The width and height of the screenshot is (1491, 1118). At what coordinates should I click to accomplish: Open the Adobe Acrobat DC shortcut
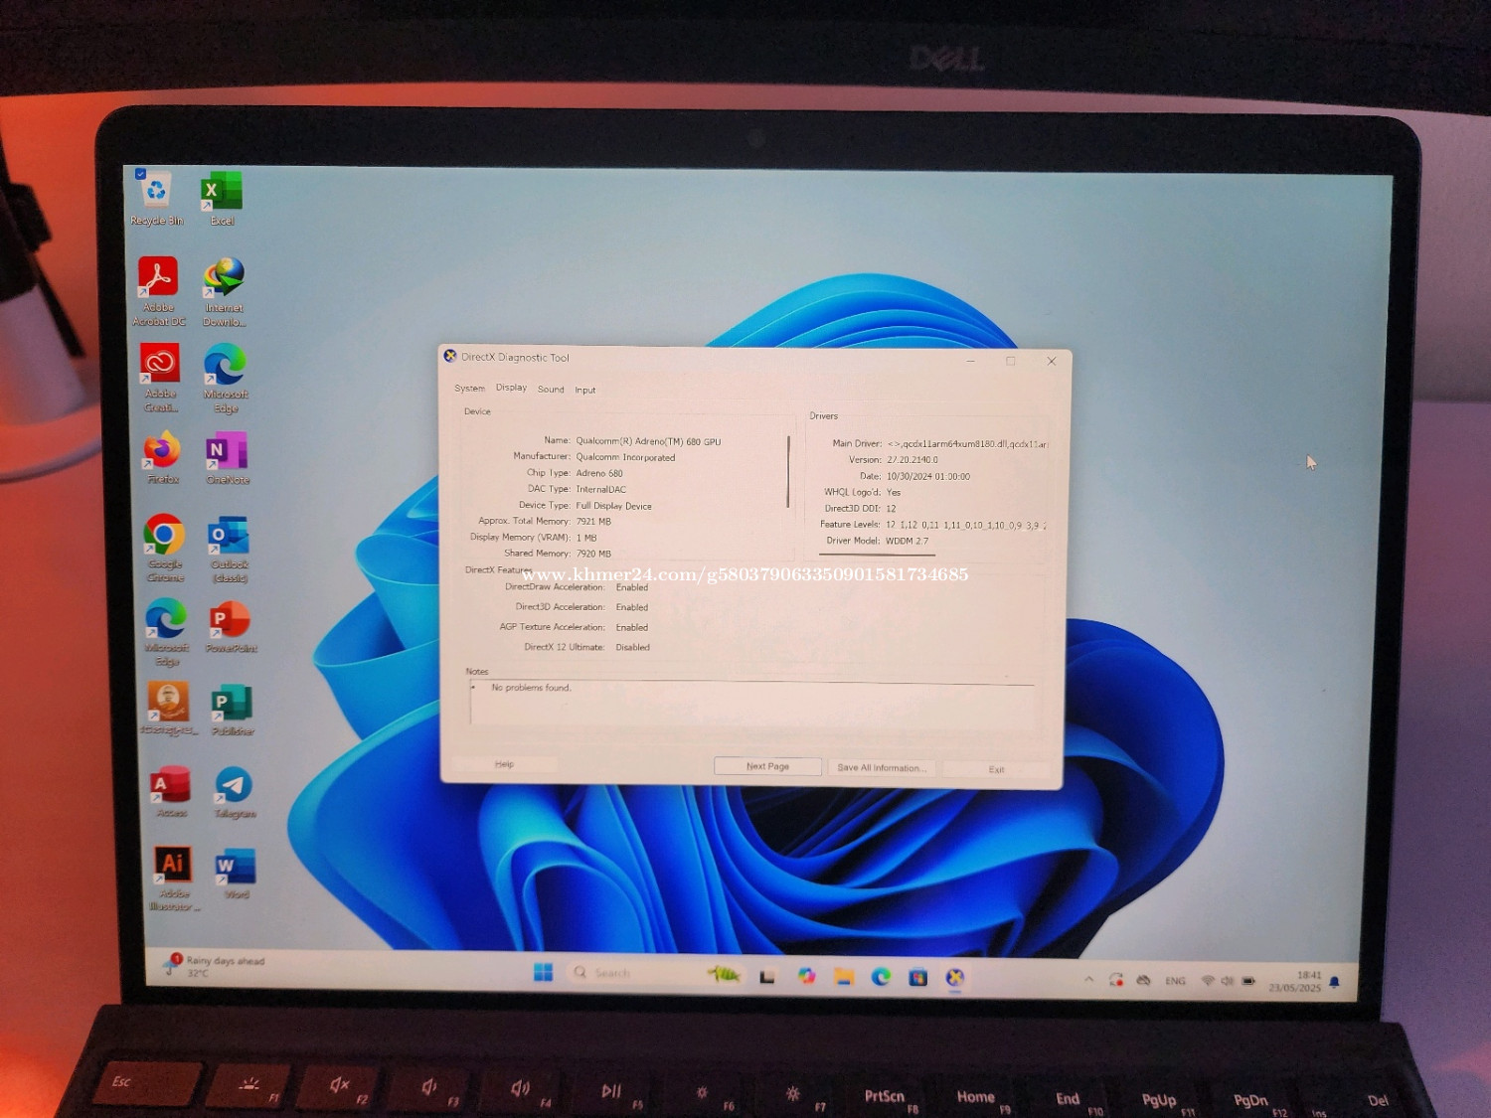click(158, 290)
